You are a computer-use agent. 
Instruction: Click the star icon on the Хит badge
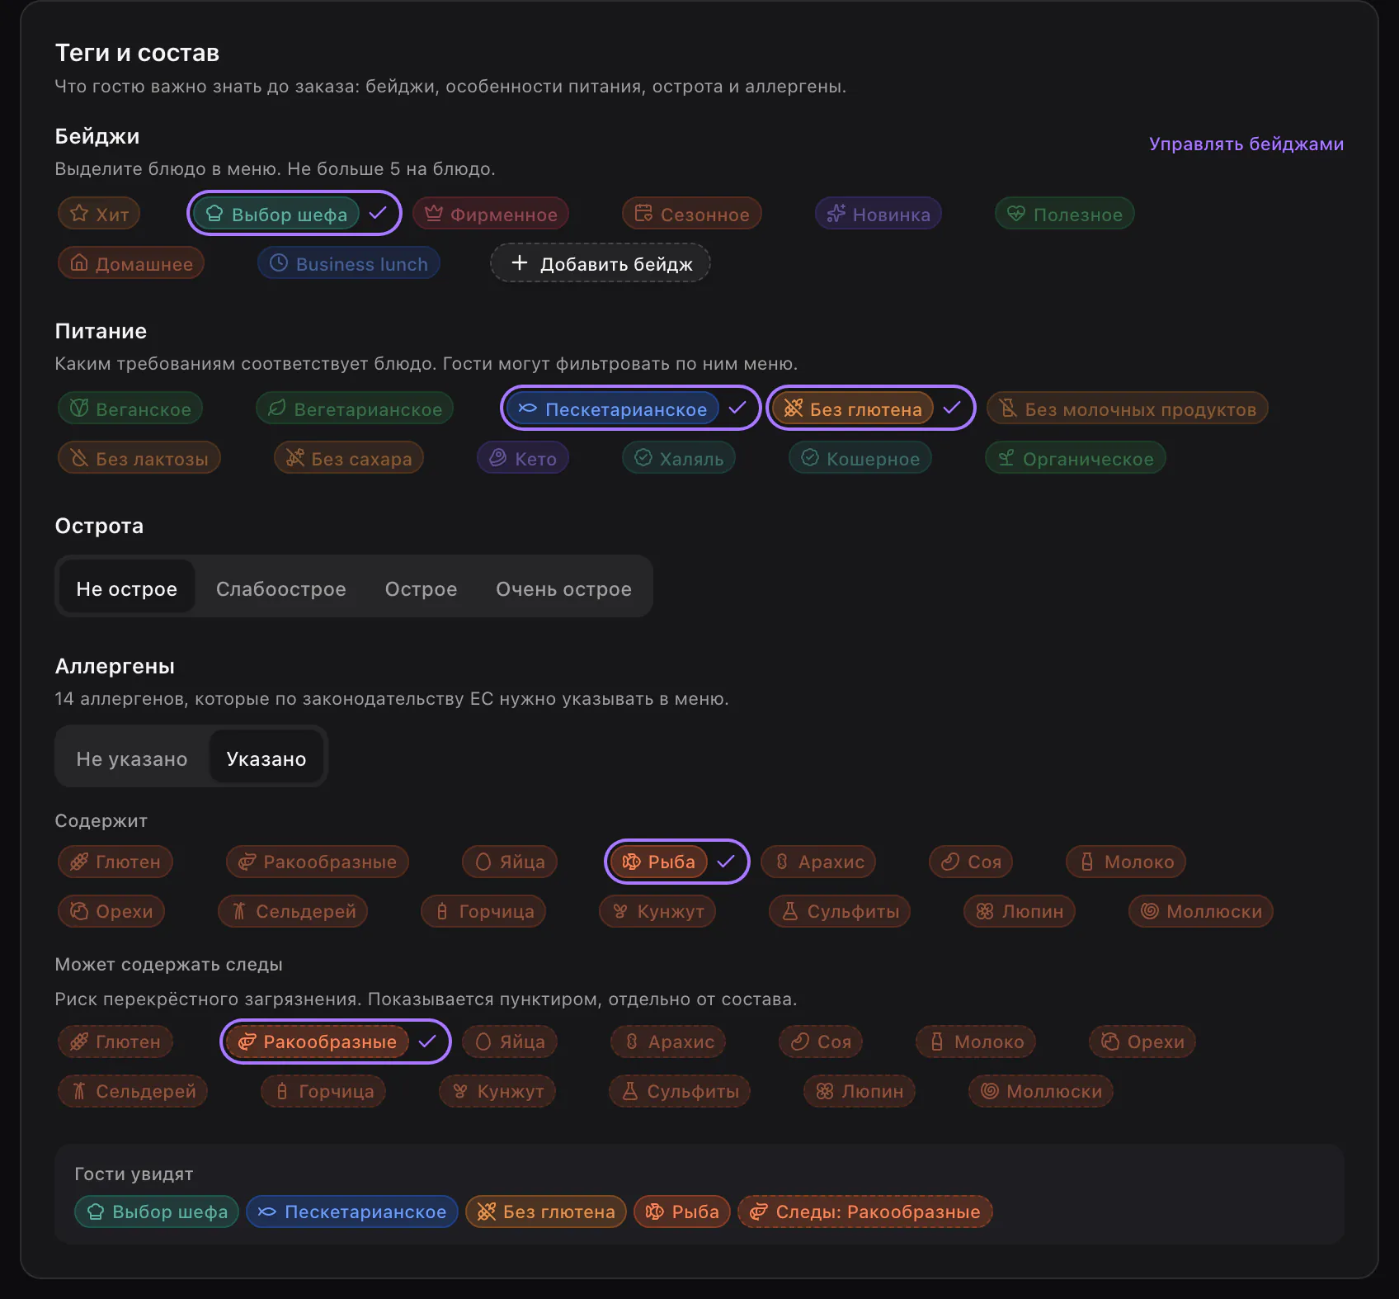79,214
